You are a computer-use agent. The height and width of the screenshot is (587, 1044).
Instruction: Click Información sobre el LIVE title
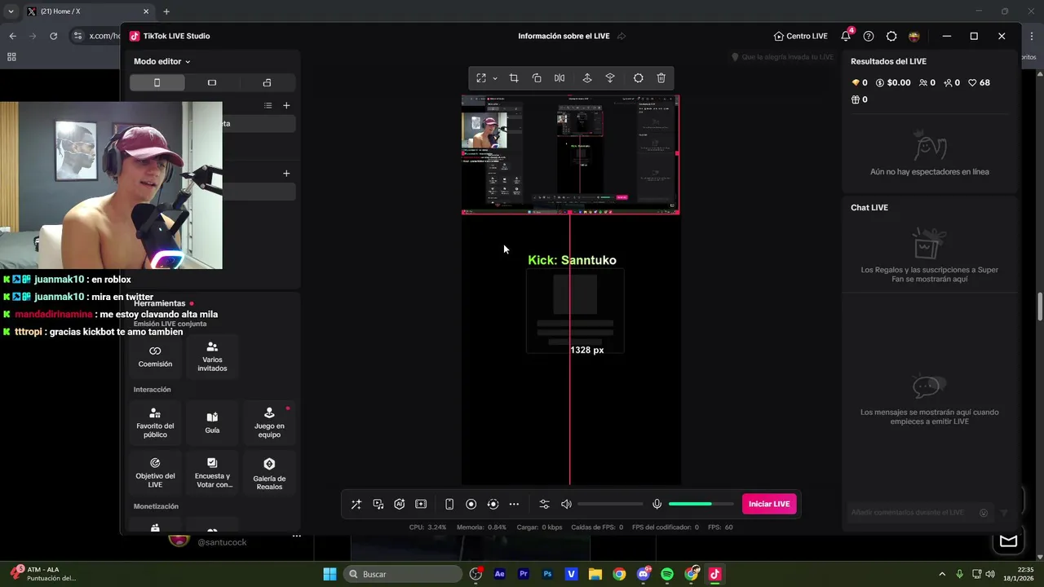click(564, 36)
